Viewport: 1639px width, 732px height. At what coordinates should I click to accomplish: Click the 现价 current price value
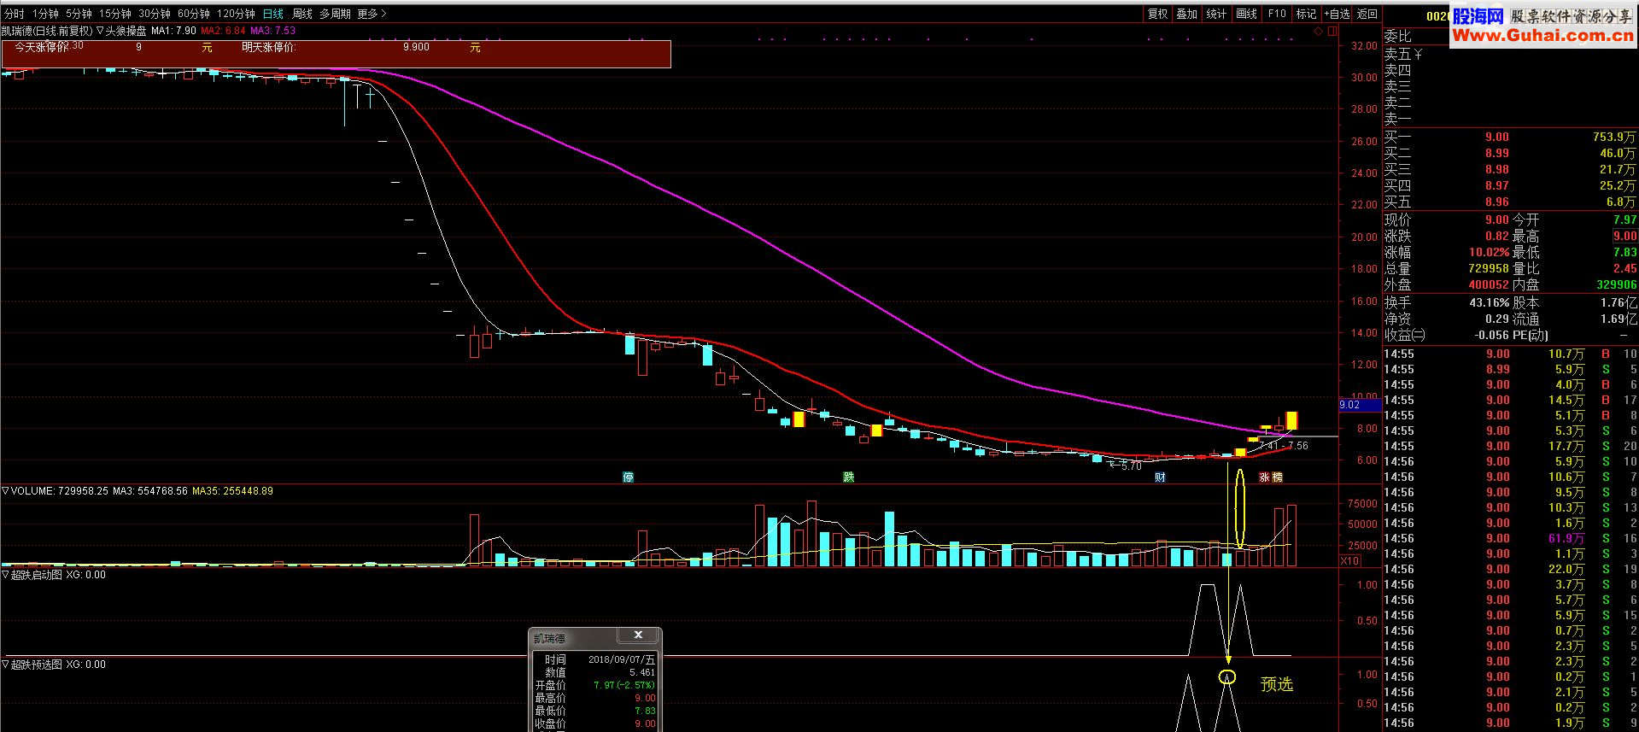tap(1496, 220)
